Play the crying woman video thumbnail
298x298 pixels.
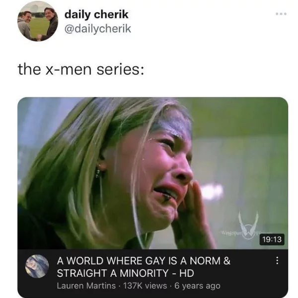(152, 173)
